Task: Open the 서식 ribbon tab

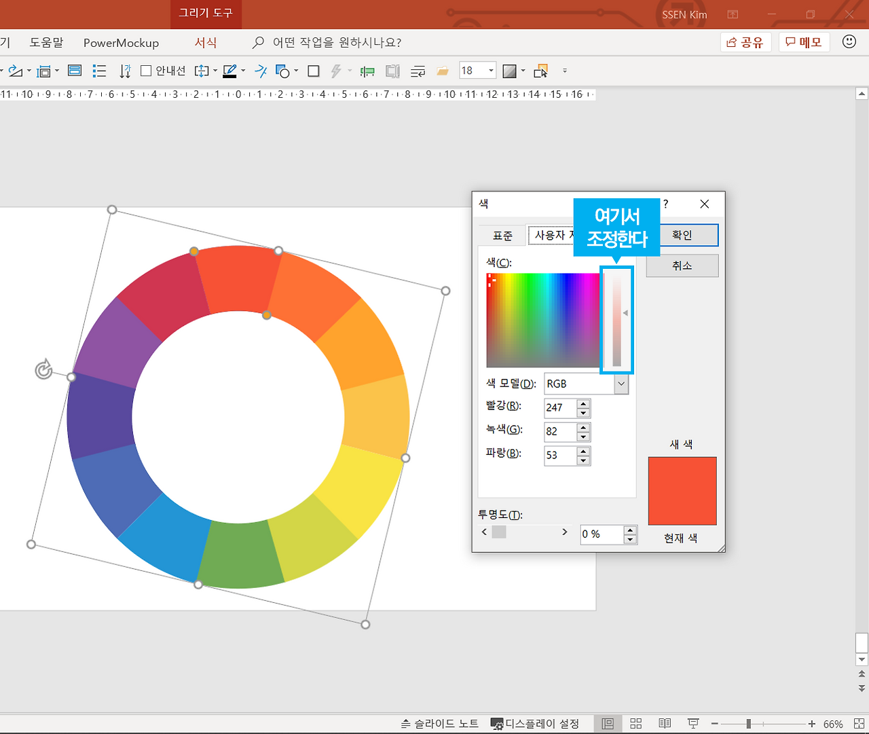Action: coord(206,43)
